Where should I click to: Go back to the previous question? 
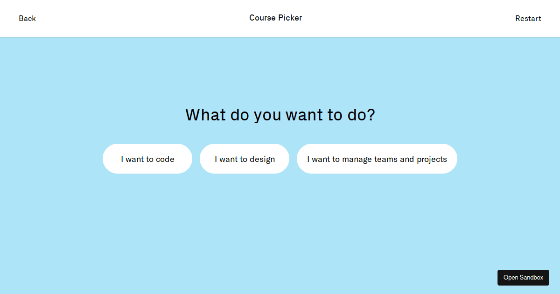(27, 19)
